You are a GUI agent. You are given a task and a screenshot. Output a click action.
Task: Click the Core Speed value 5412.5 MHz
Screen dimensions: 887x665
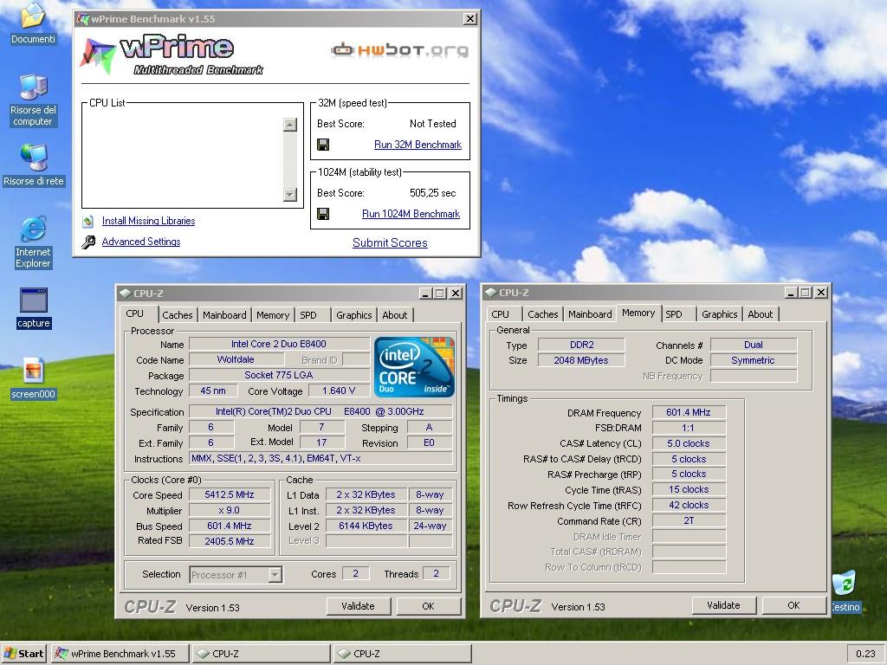click(x=229, y=494)
